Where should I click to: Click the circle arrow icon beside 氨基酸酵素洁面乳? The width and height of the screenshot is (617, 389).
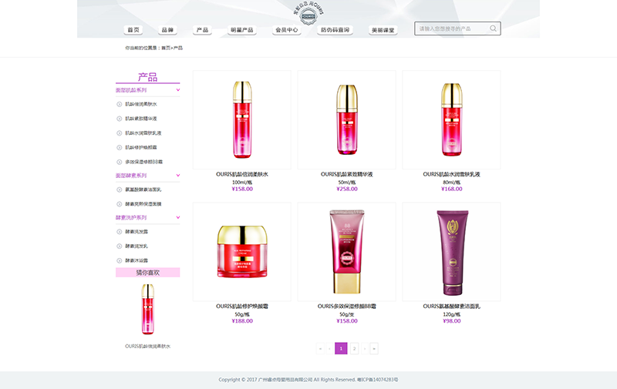pyautogui.click(x=119, y=189)
